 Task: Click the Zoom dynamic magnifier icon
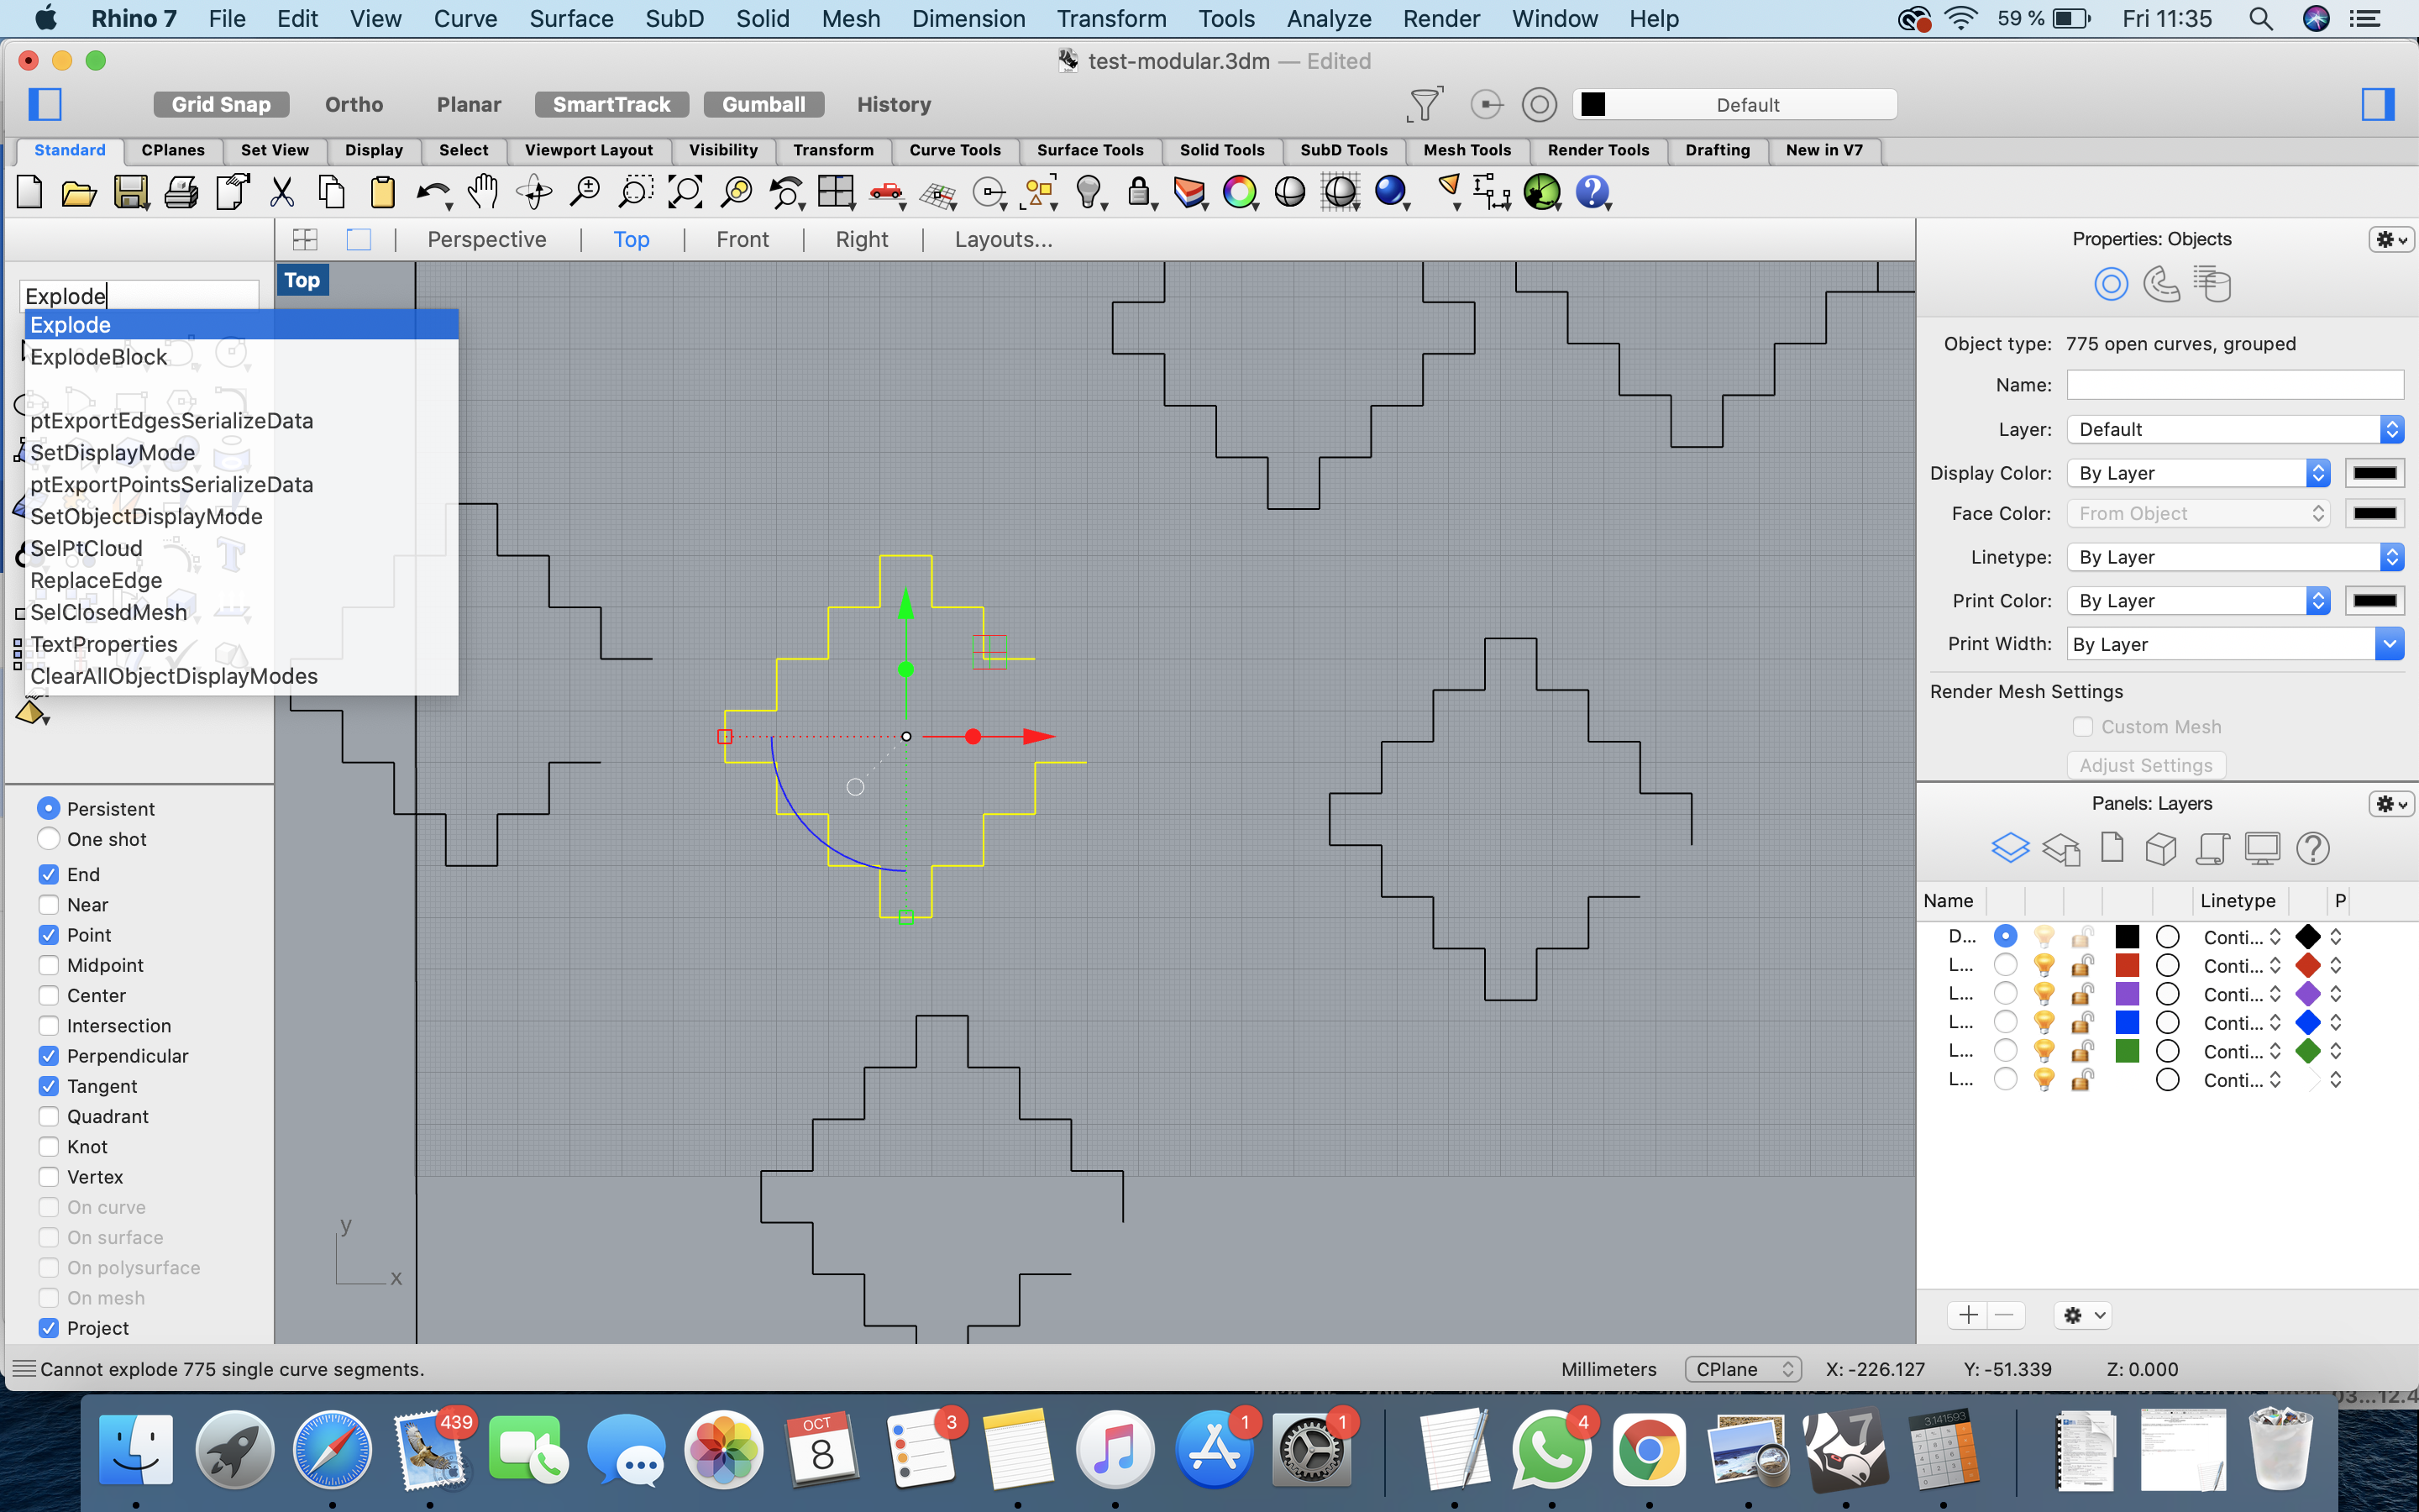(x=584, y=191)
